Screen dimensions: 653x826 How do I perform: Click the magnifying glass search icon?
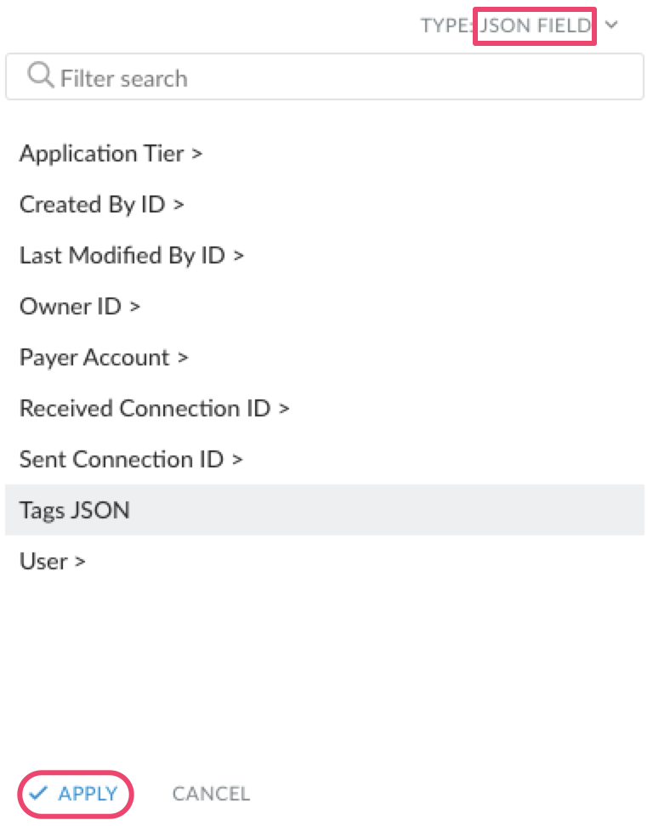pos(41,75)
